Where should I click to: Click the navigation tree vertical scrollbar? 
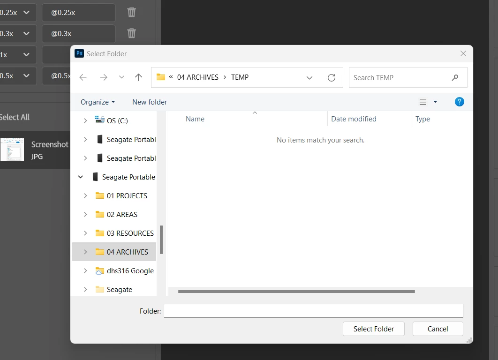[x=161, y=240]
